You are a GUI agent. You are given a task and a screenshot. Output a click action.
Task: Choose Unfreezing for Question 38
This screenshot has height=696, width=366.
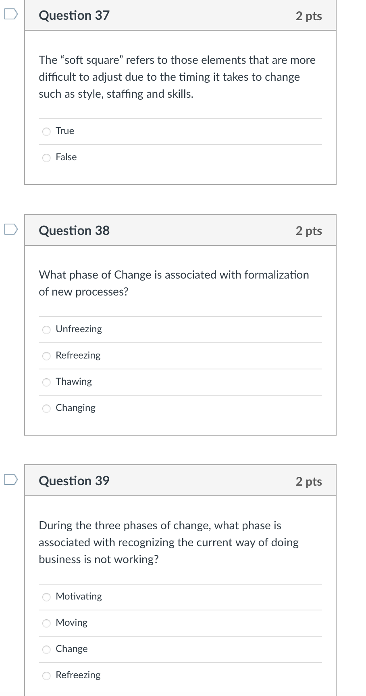point(46,330)
